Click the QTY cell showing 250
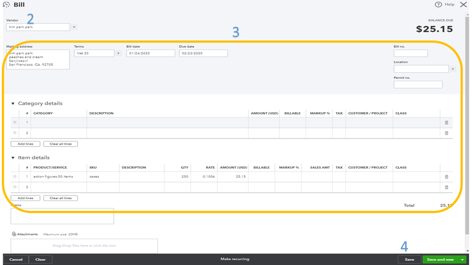The height and width of the screenshot is (265, 472). [178, 177]
